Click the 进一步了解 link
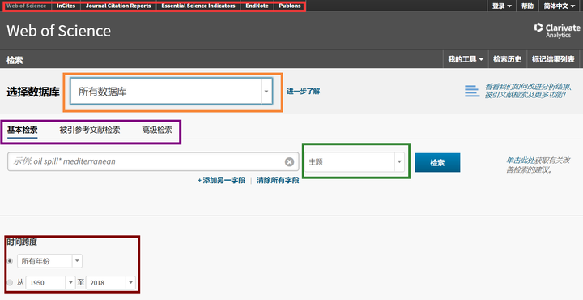The width and height of the screenshot is (583, 300). point(303,91)
